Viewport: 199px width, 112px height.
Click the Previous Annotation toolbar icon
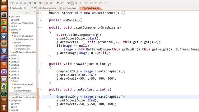[90, 3]
